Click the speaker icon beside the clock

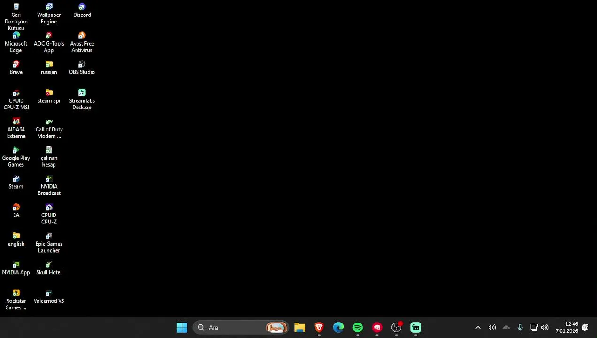(544, 328)
